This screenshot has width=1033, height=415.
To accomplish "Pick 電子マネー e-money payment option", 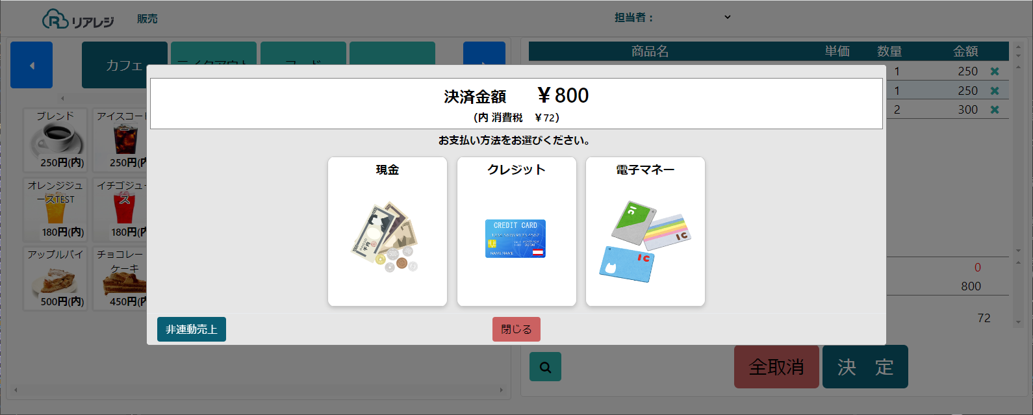I will tap(645, 231).
